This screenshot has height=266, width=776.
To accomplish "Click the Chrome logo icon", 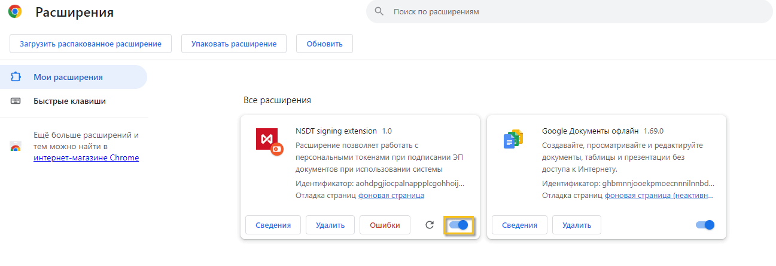I will click(x=15, y=11).
